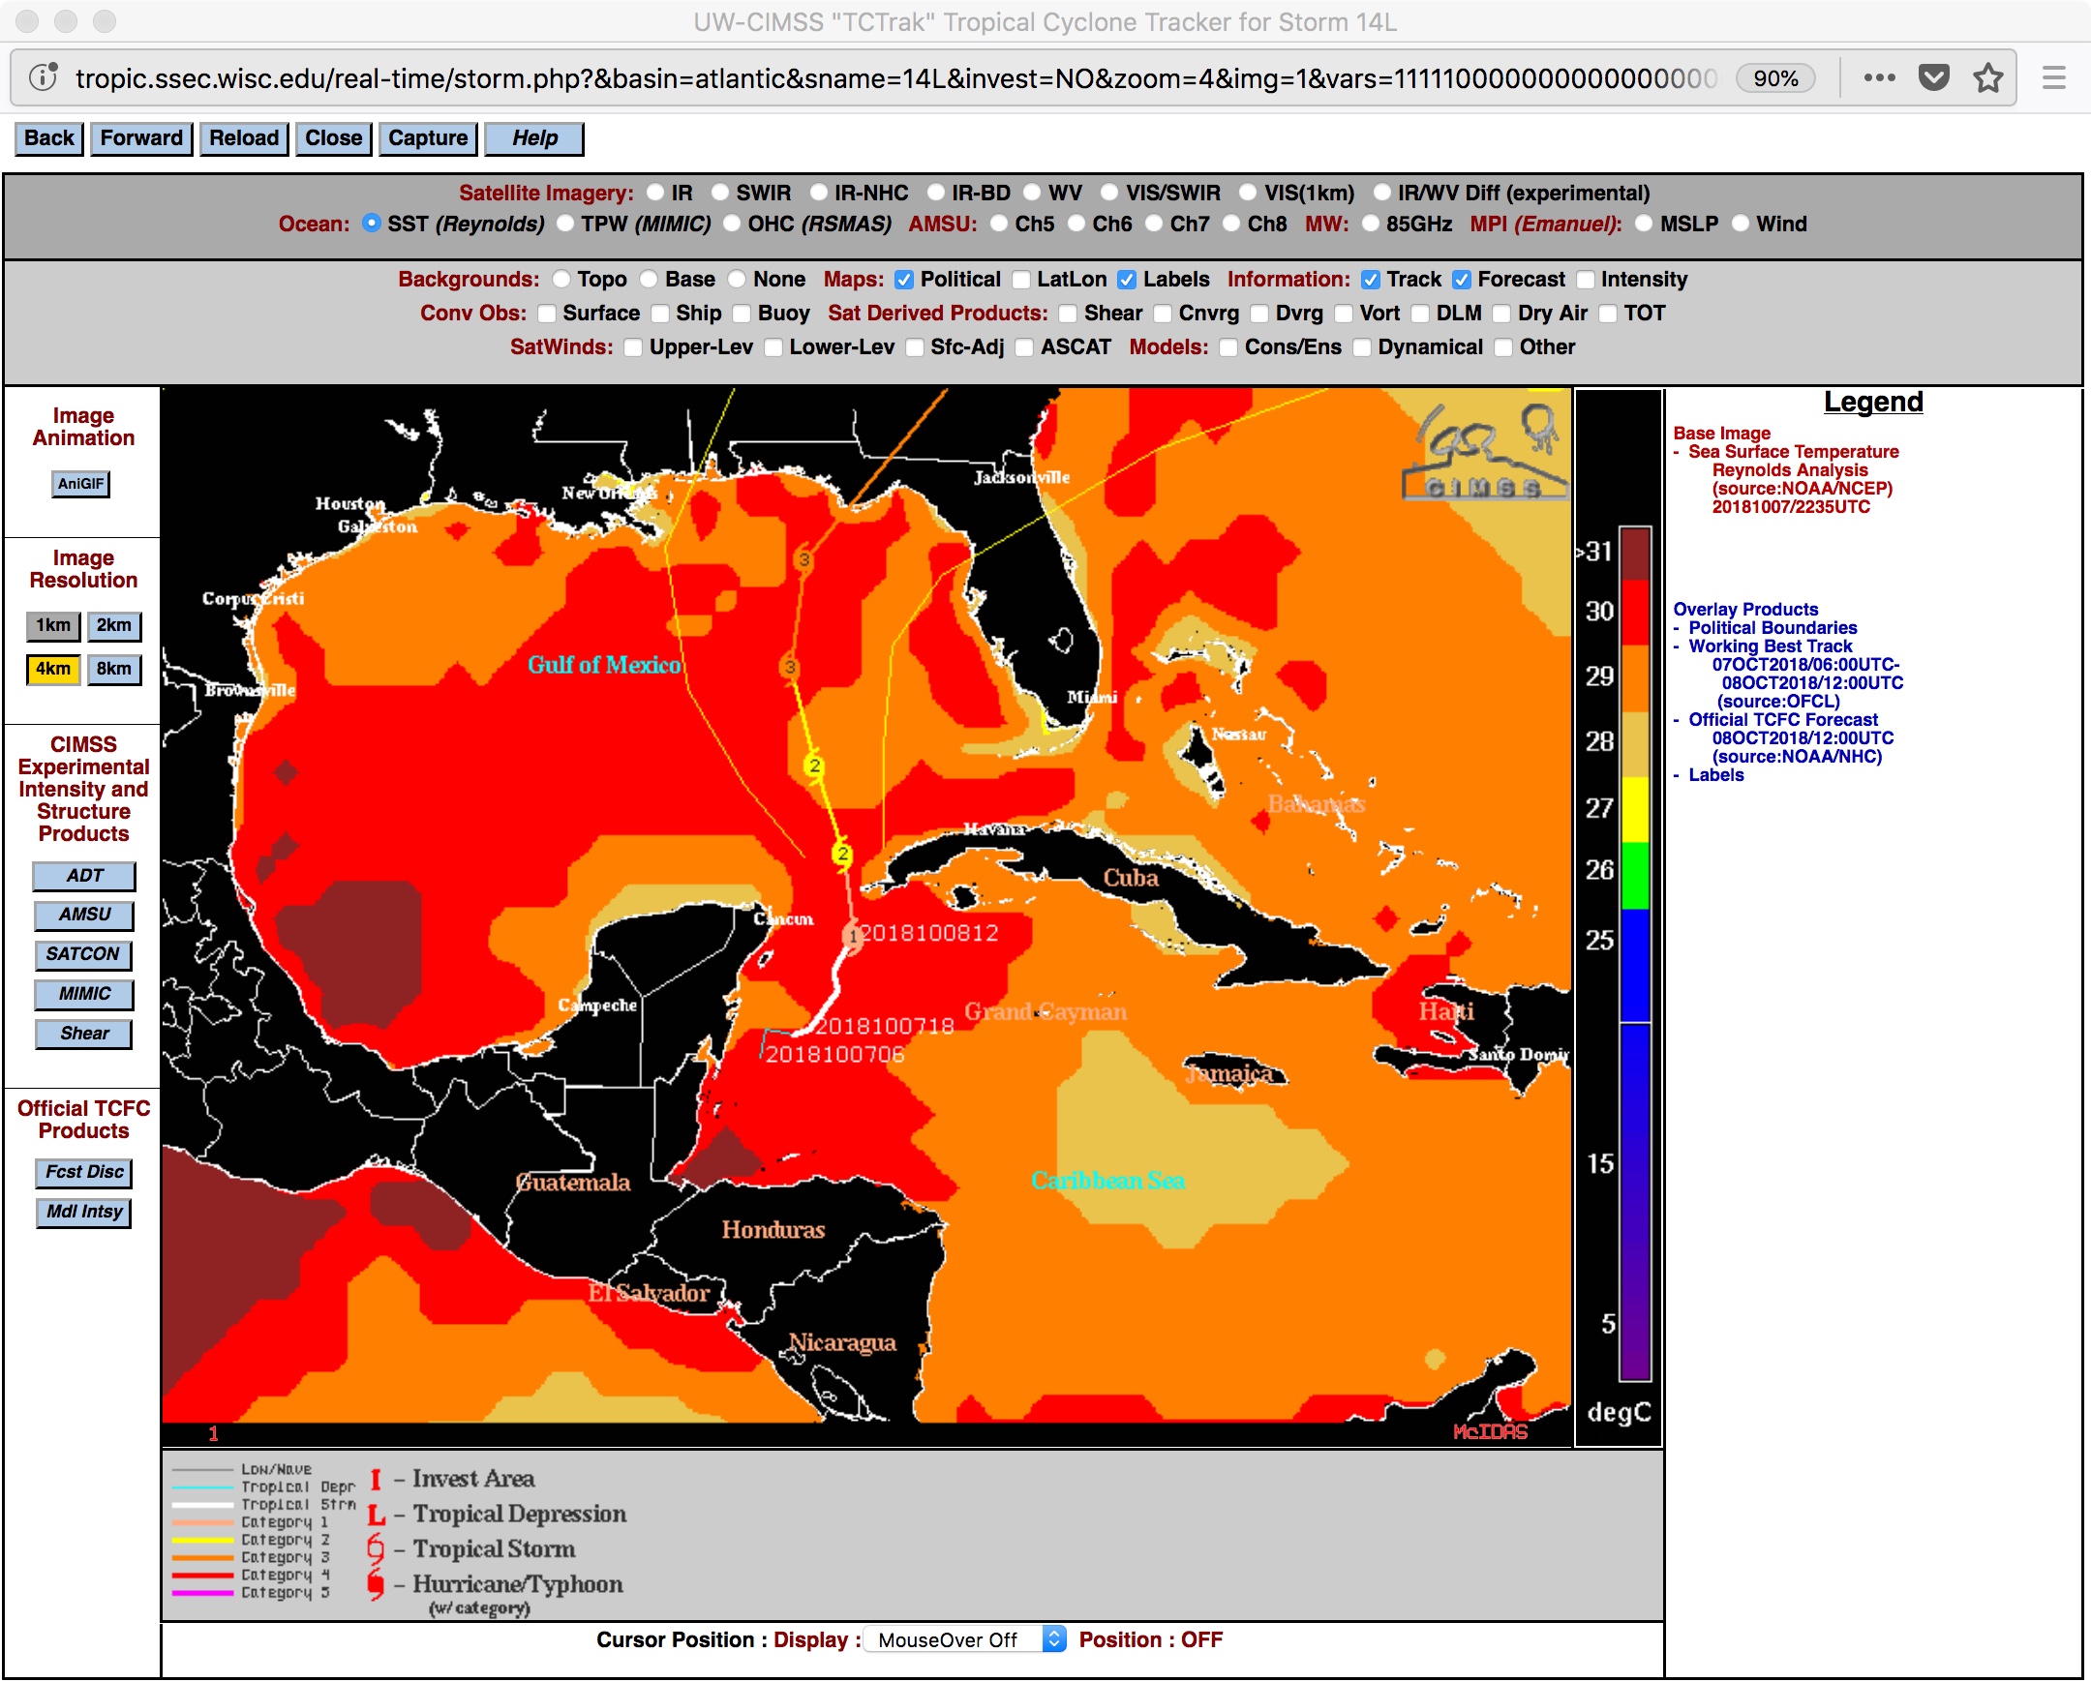The height and width of the screenshot is (1682, 2091).
Task: Reload the storm page
Action: [244, 138]
